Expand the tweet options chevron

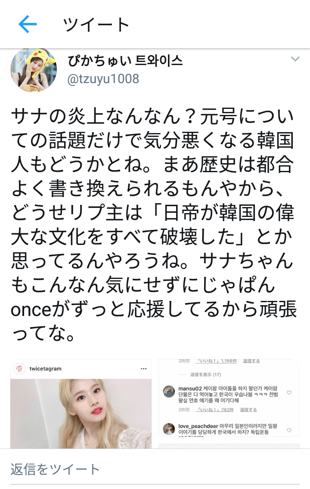click(295, 59)
